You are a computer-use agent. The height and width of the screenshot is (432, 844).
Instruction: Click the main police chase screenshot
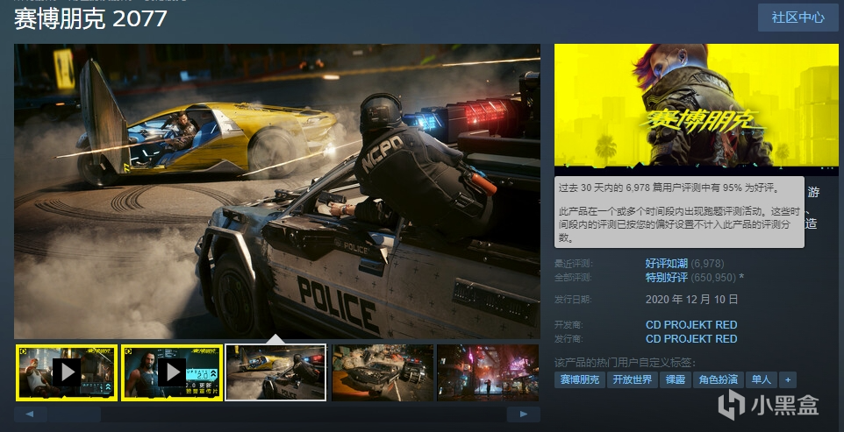pos(277,191)
